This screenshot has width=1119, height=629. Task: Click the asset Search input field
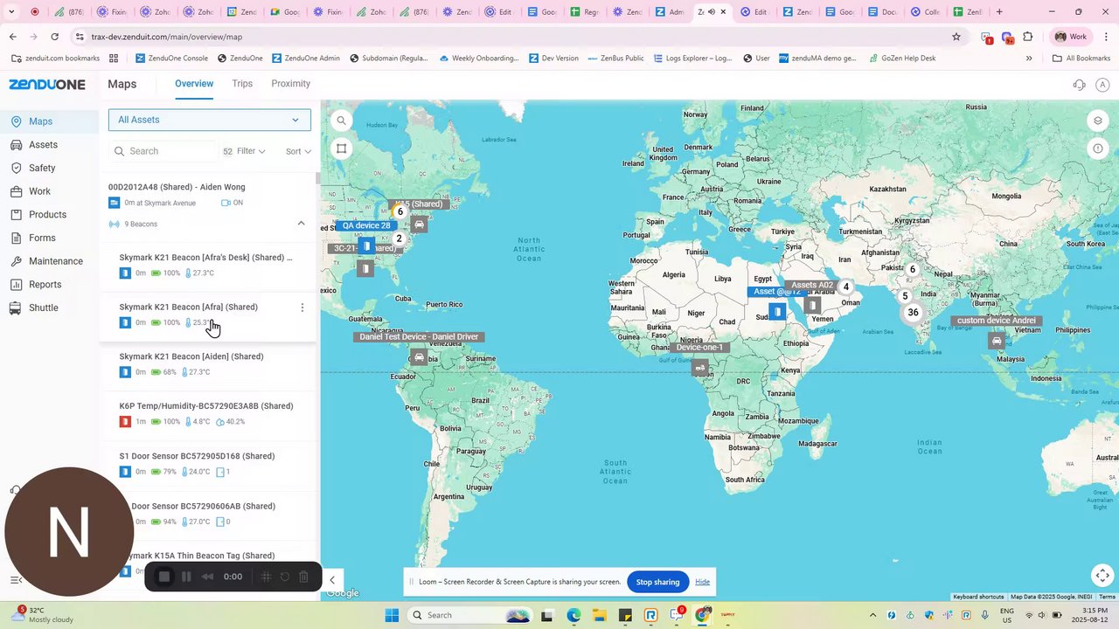(163, 151)
